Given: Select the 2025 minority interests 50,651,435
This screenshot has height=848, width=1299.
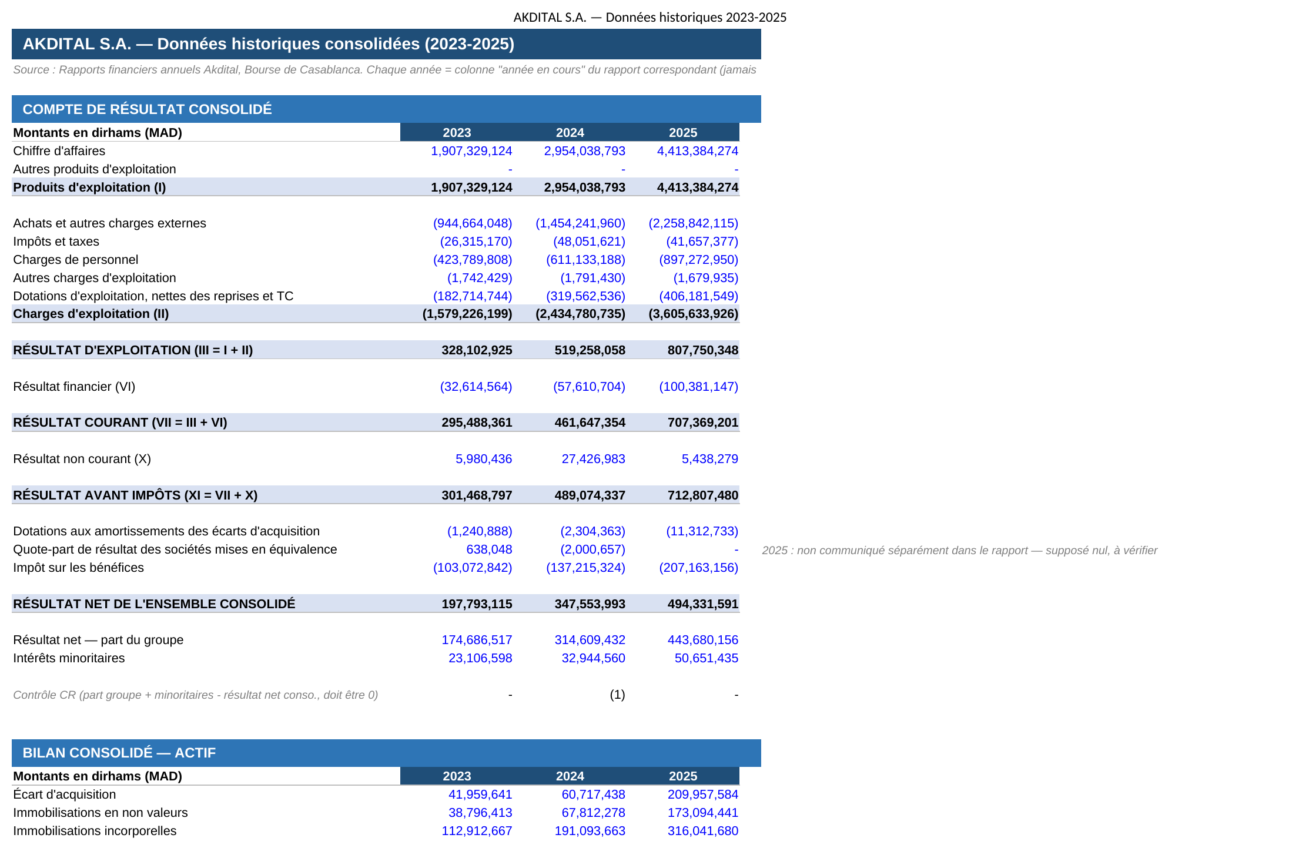Looking at the screenshot, I should [x=707, y=658].
